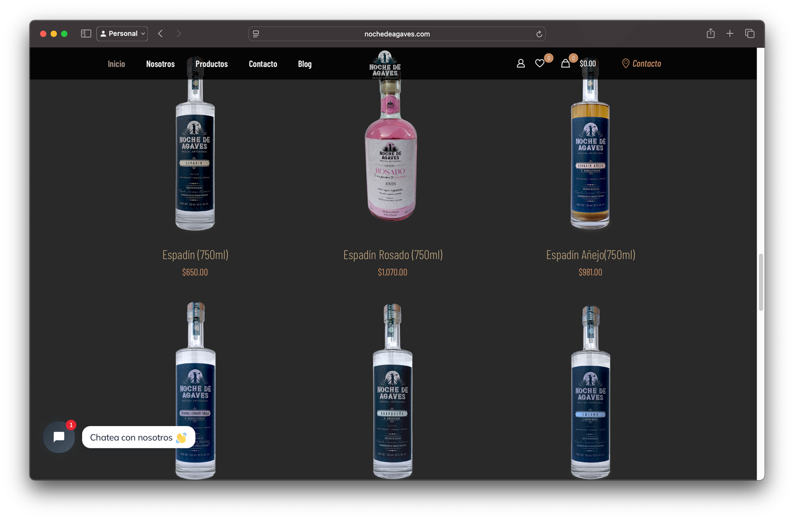The image size is (794, 519).
Task: Click the location pin icon
Action: (x=625, y=64)
